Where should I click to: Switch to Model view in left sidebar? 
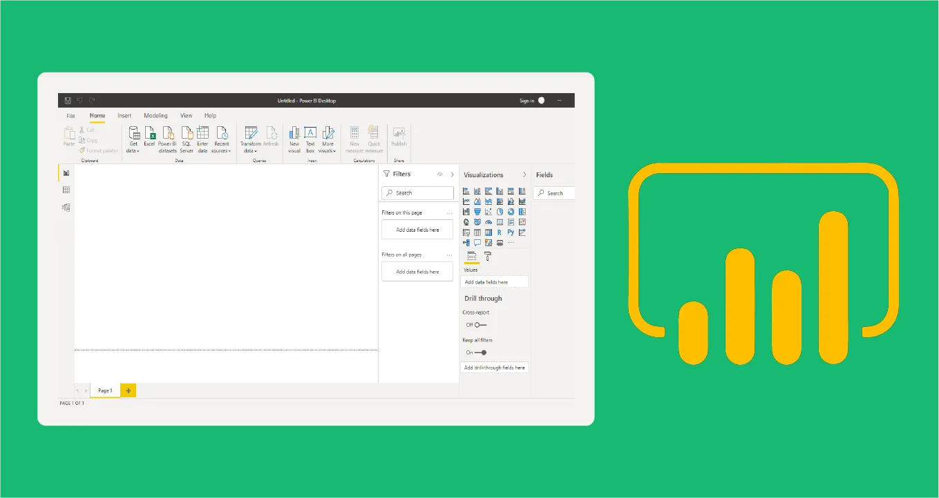coord(66,207)
